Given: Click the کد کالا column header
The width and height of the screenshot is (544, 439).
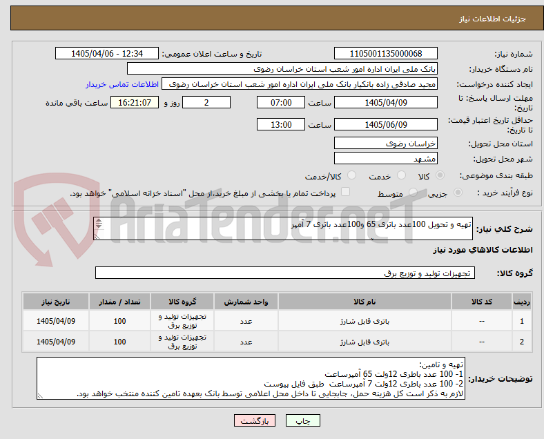Looking at the screenshot, I should point(482,302).
